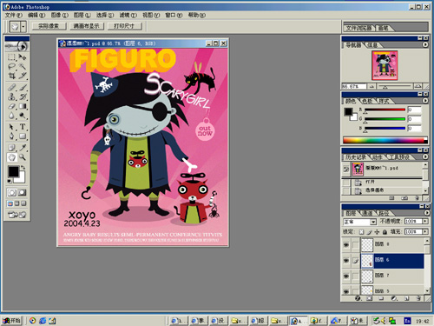
Task: Open the Windows 开始 Start button
Action: 12,321
